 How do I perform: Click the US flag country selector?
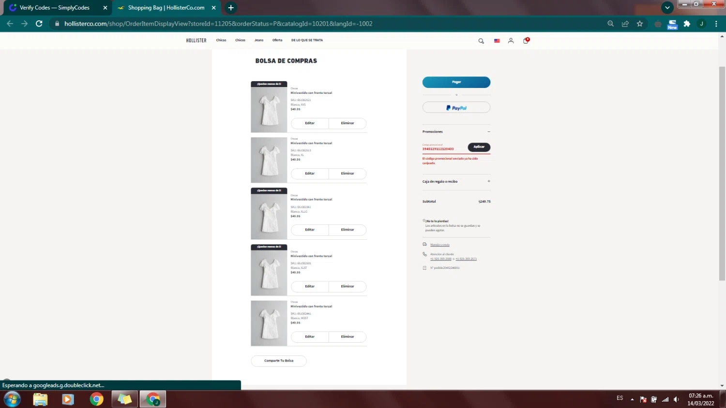(497, 41)
